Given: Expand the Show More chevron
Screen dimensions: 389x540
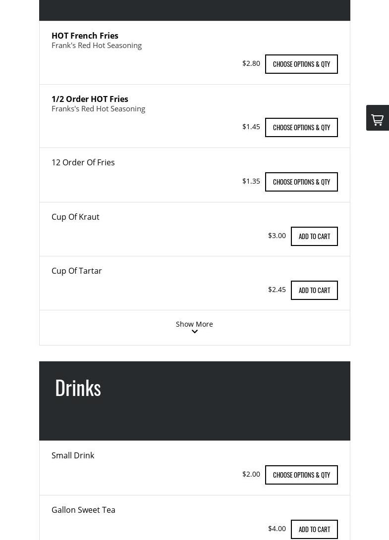Looking at the screenshot, I should [194, 332].
